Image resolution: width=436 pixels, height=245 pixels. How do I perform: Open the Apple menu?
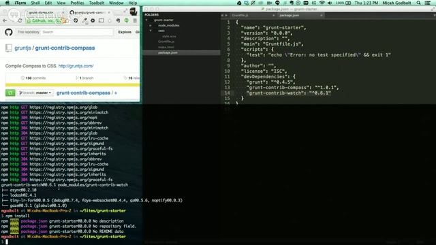[x=7, y=3]
